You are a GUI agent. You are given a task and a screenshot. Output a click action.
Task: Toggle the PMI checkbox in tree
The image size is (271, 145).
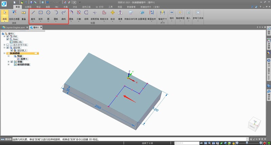coord(7,37)
